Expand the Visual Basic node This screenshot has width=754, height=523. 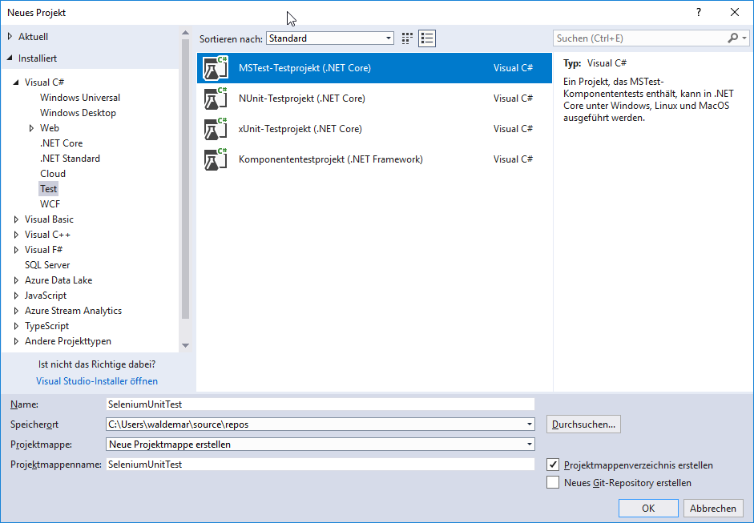click(16, 219)
